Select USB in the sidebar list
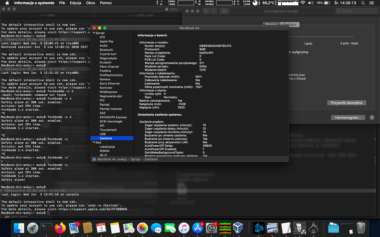 pos(103,134)
